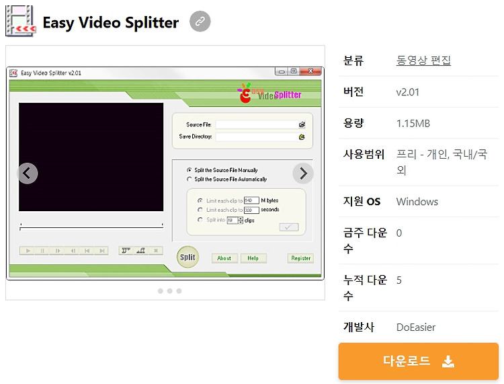
Task: Click the step backward frame button
Action: (73, 251)
